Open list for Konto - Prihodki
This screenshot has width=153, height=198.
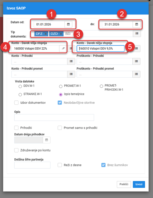click(x=71, y=61)
